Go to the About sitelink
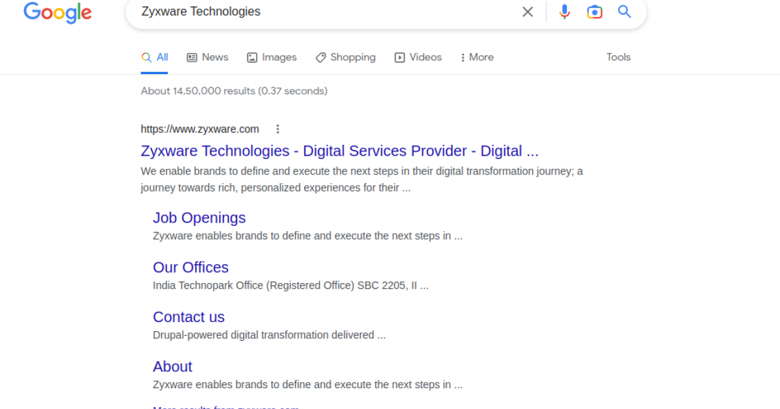Screen dimensions: 780x409 point(172,367)
